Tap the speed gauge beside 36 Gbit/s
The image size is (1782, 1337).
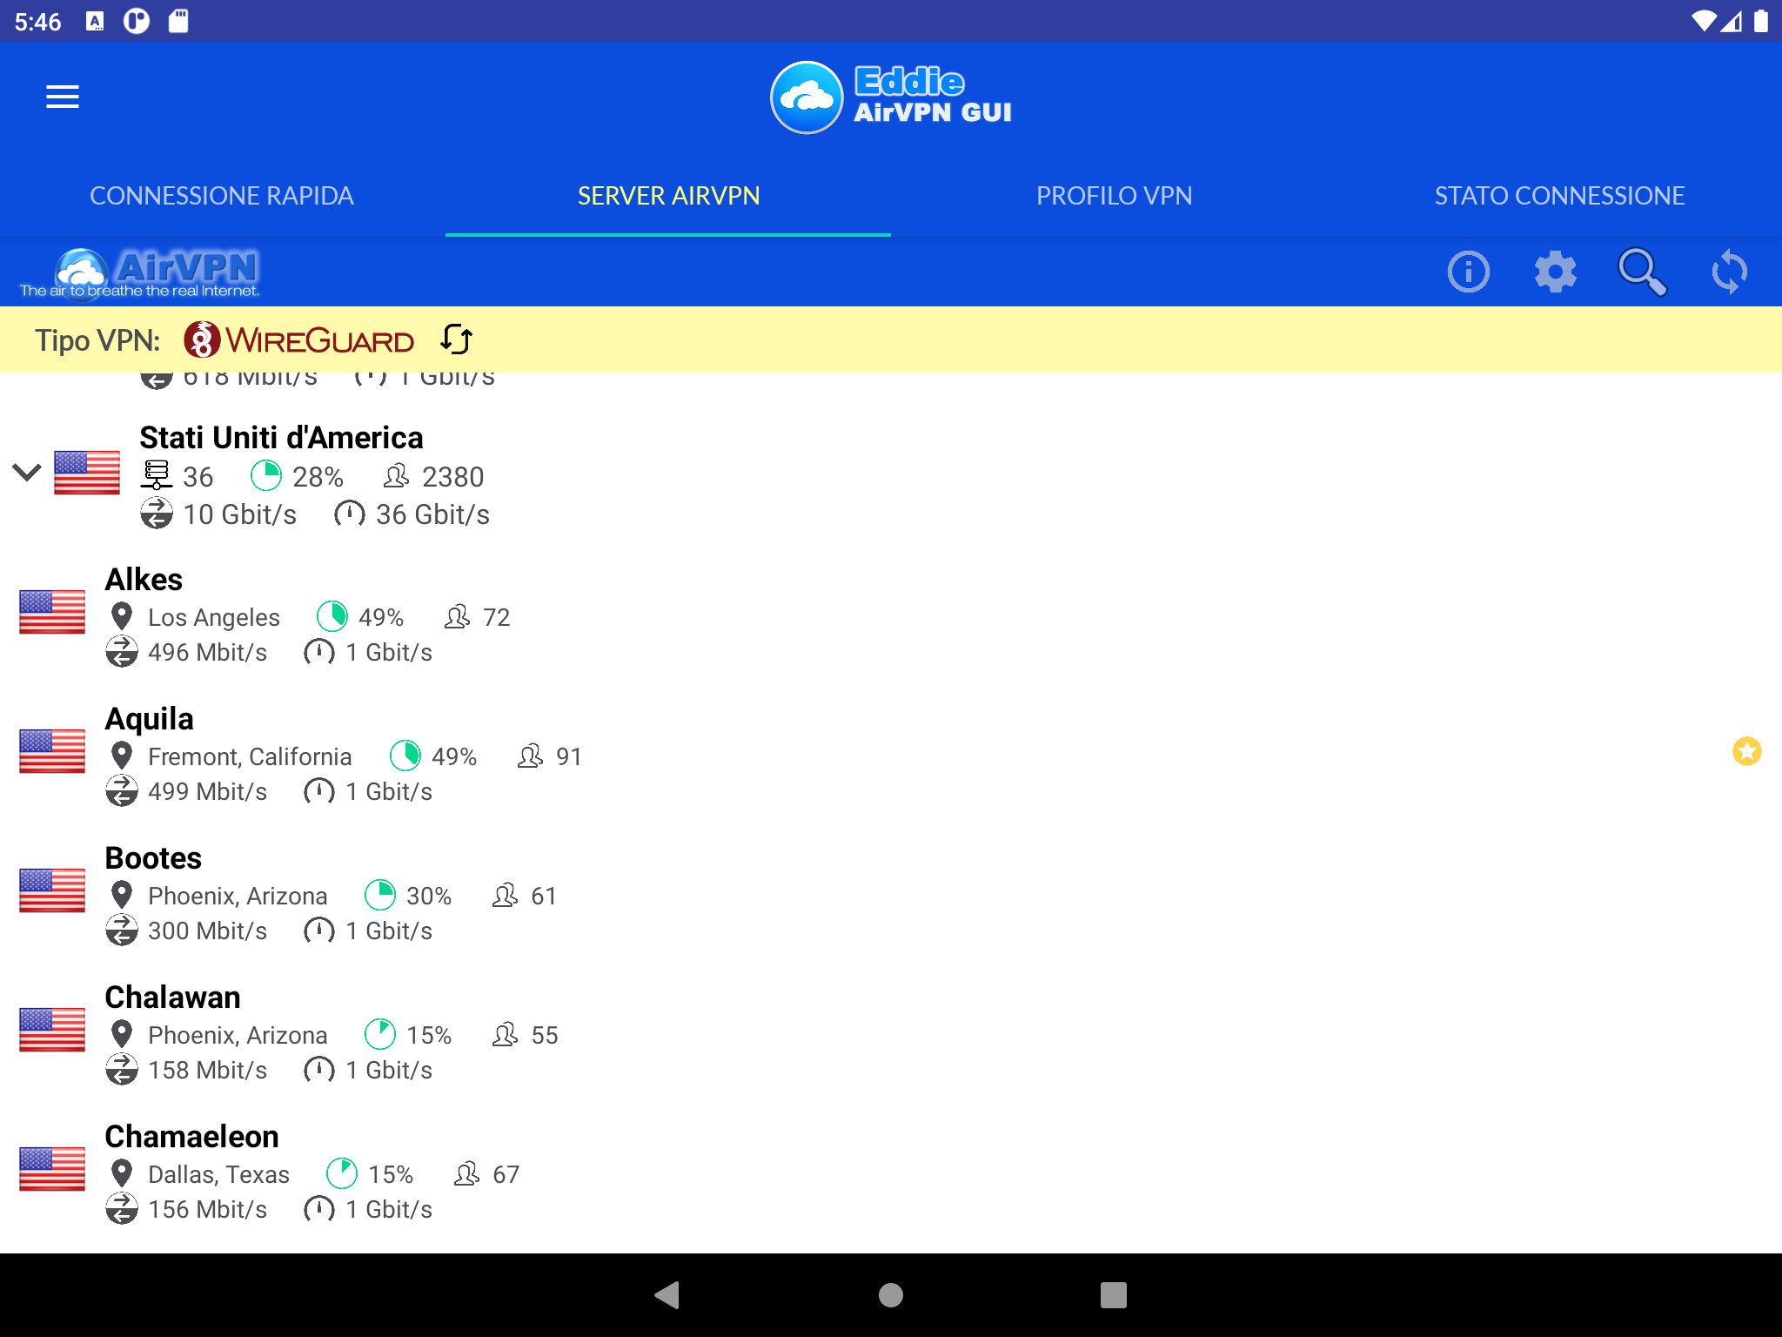(x=349, y=514)
